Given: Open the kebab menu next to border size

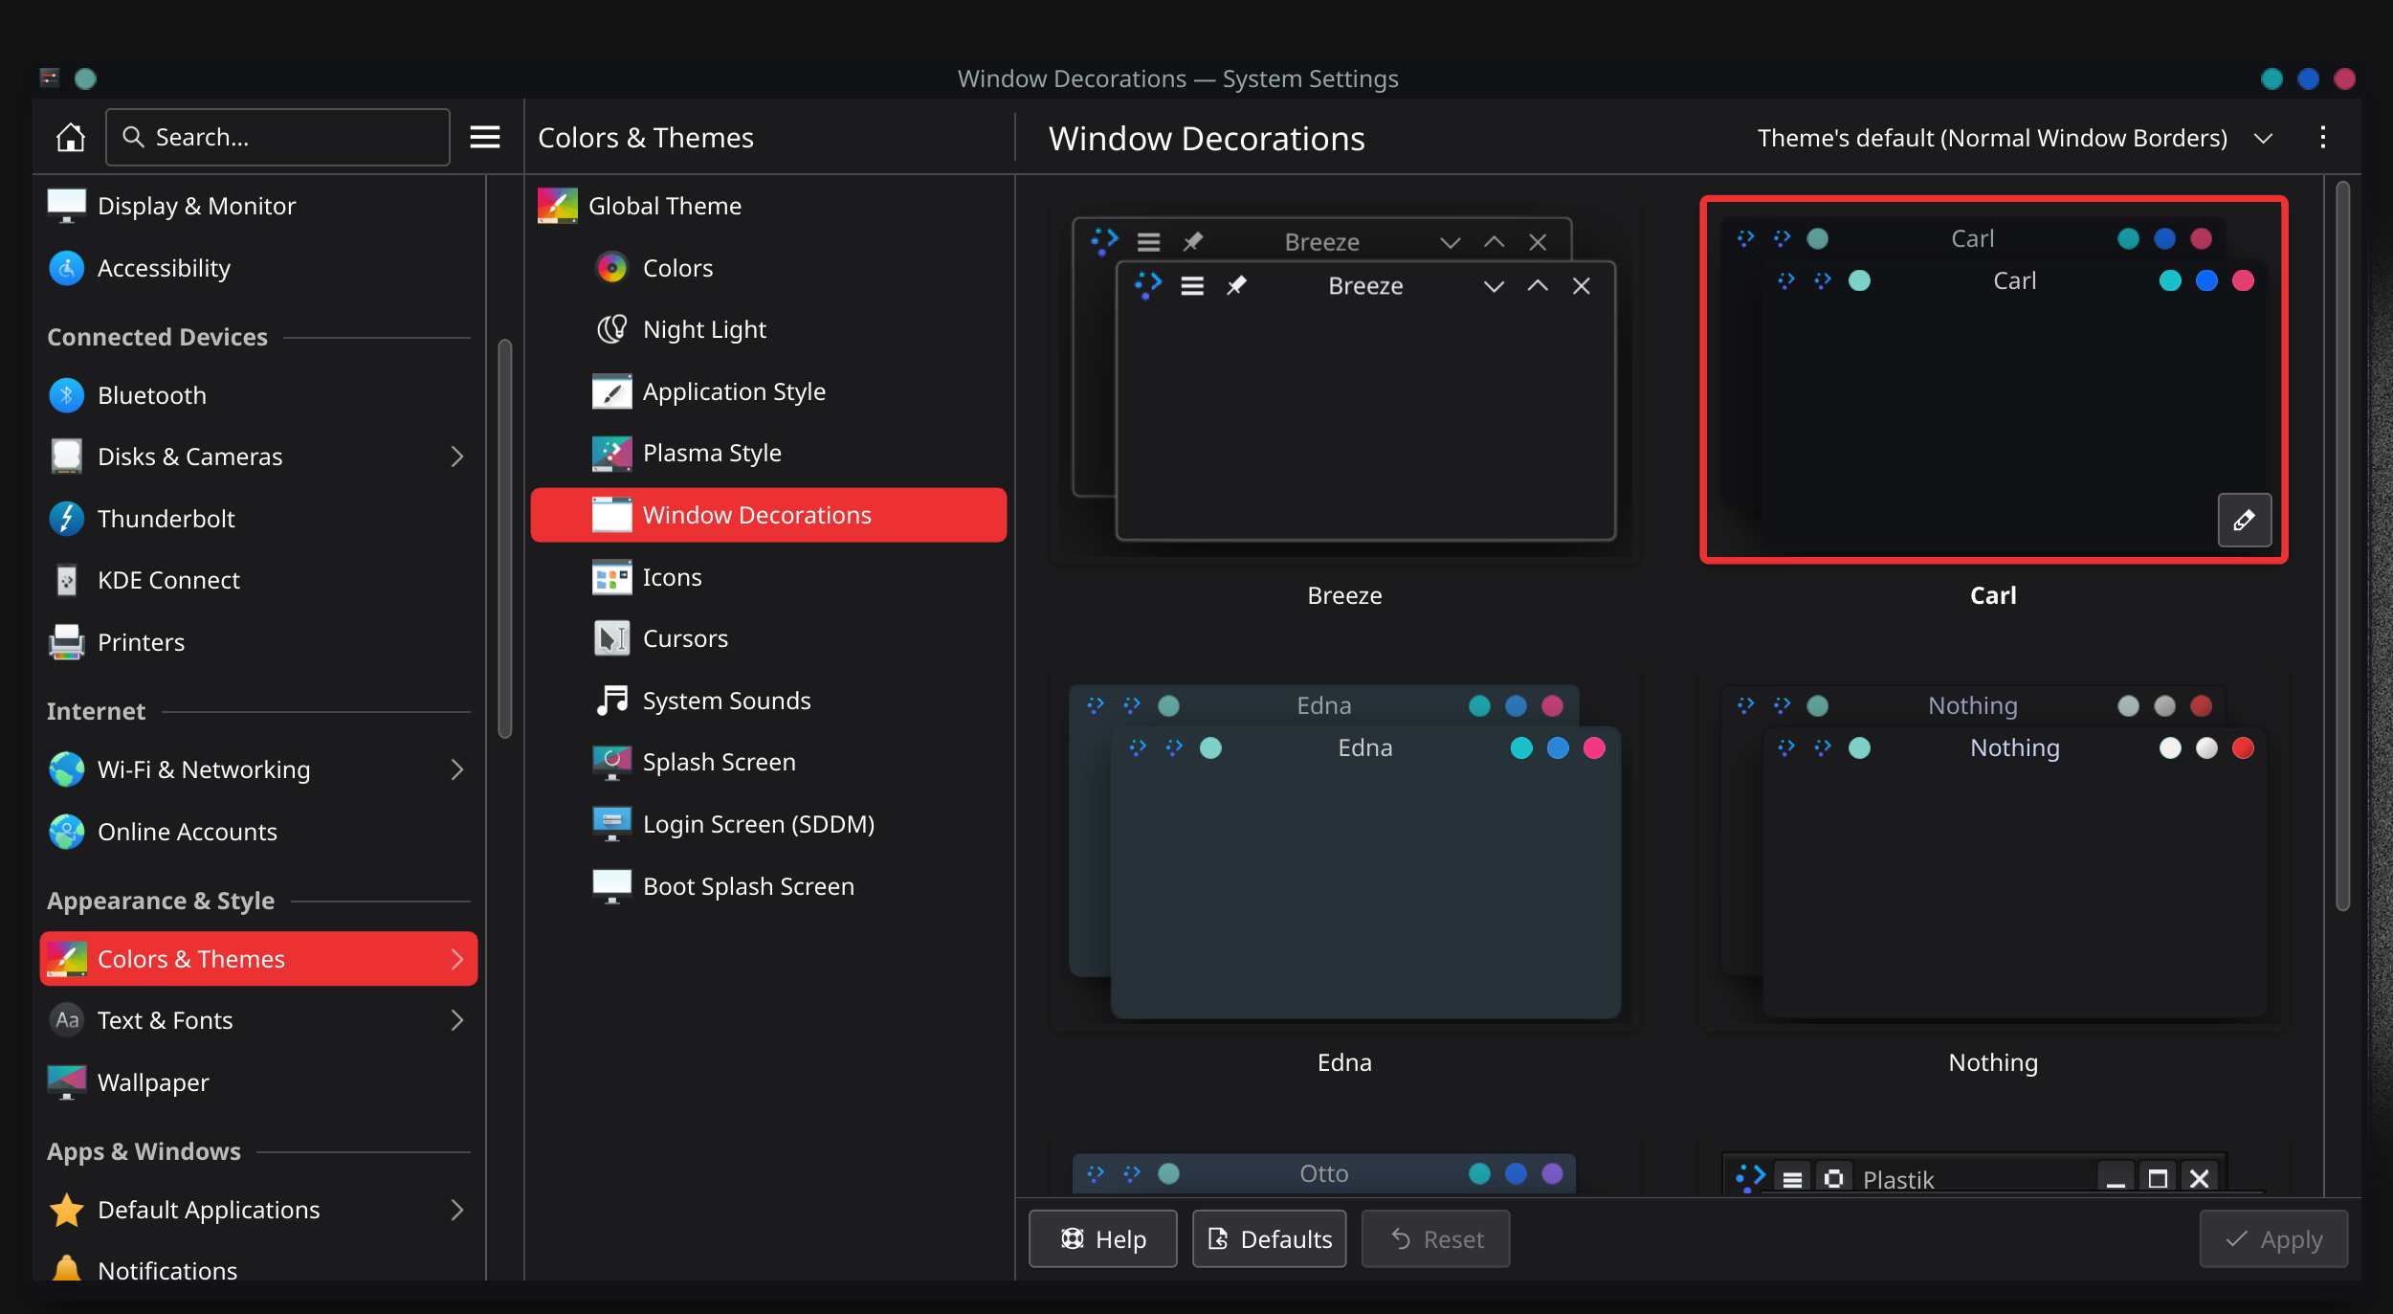Looking at the screenshot, I should pos(2322,138).
